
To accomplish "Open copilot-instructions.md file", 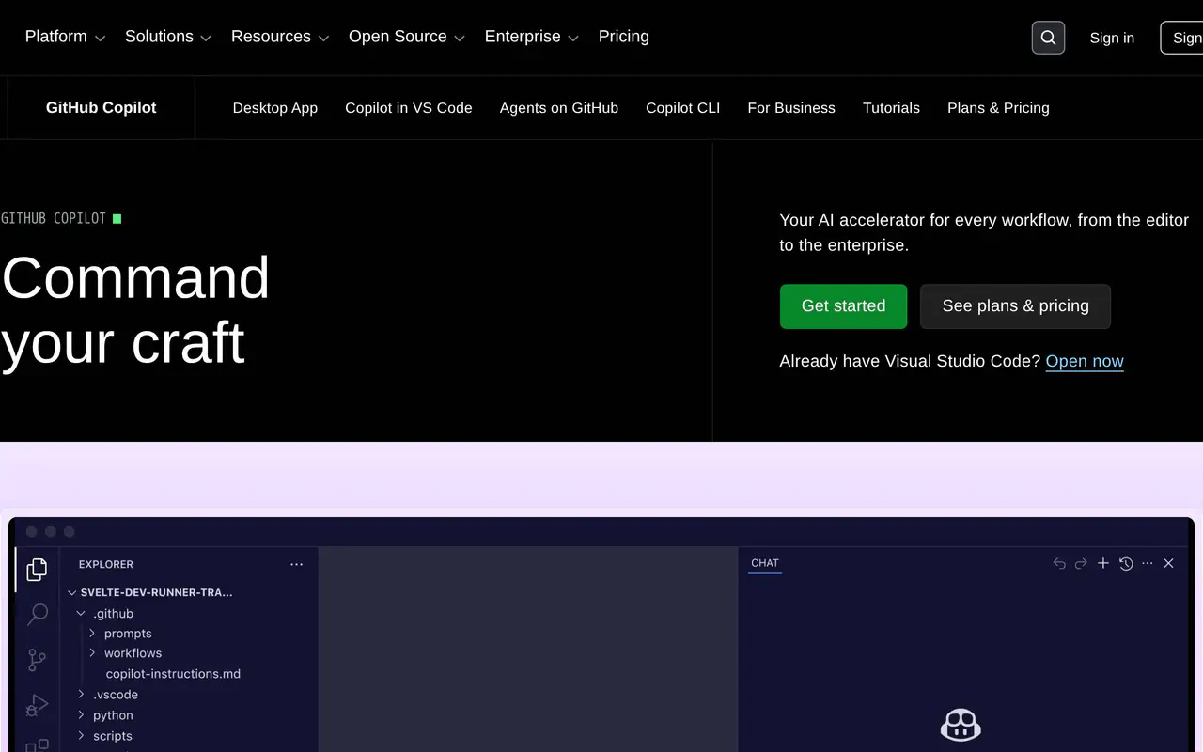I will point(173,674).
